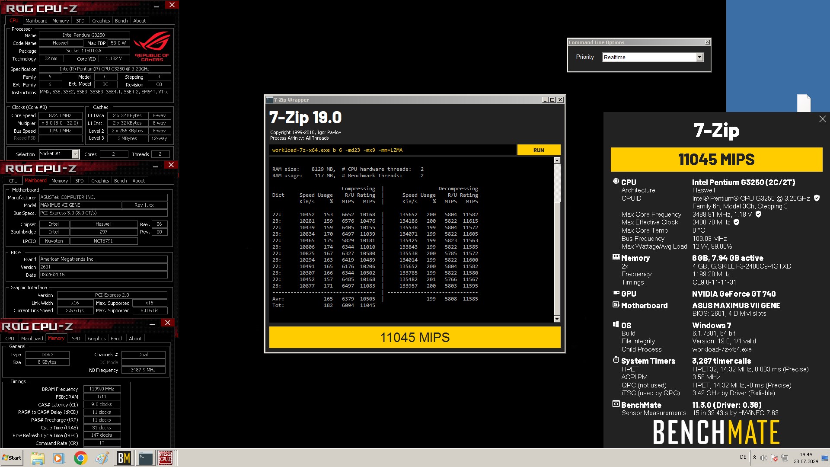Click verified shield after CPUID G3250 @ 3.20GHz
This screenshot has height=467, width=830.
tap(817, 198)
